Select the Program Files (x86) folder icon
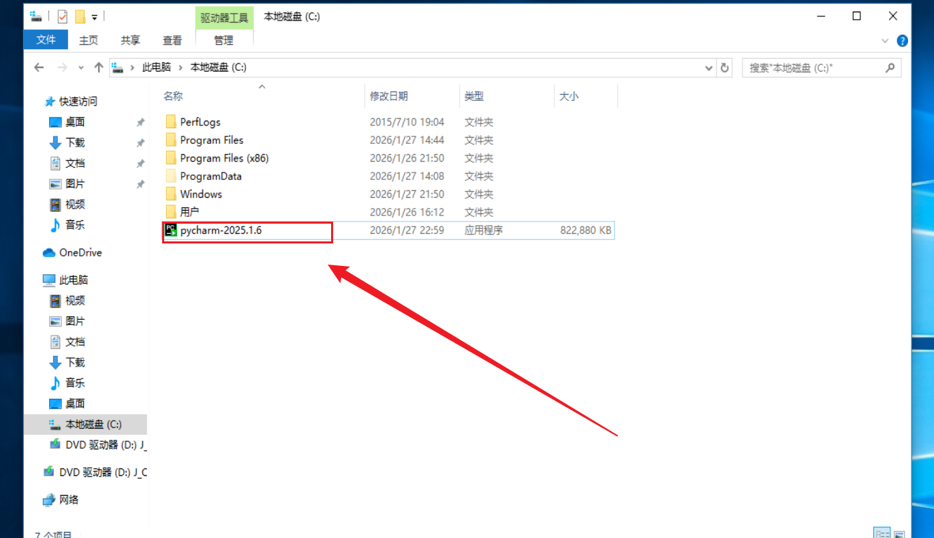Image resolution: width=934 pixels, height=538 pixels. (x=171, y=158)
